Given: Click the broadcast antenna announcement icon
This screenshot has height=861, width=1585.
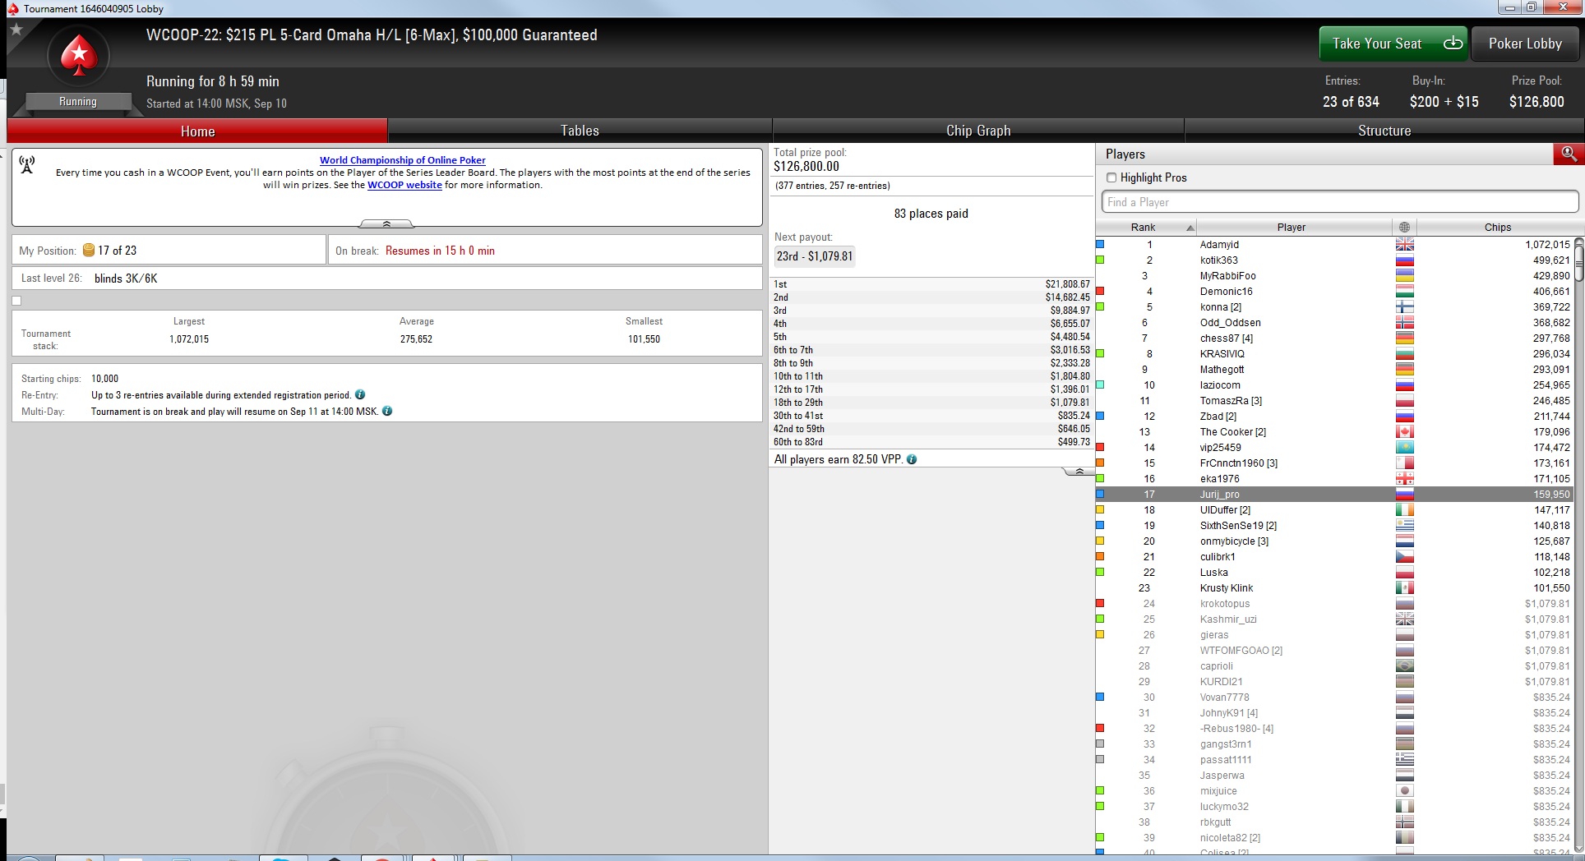Looking at the screenshot, I should [27, 165].
